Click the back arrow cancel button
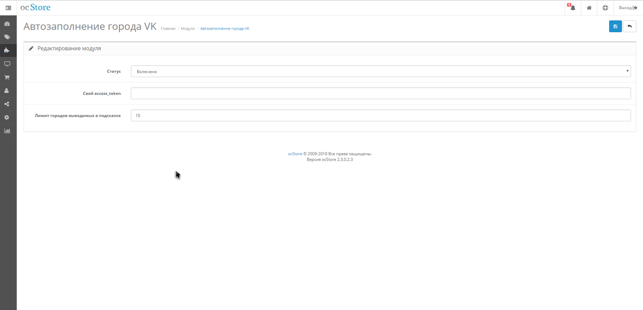 point(630,27)
